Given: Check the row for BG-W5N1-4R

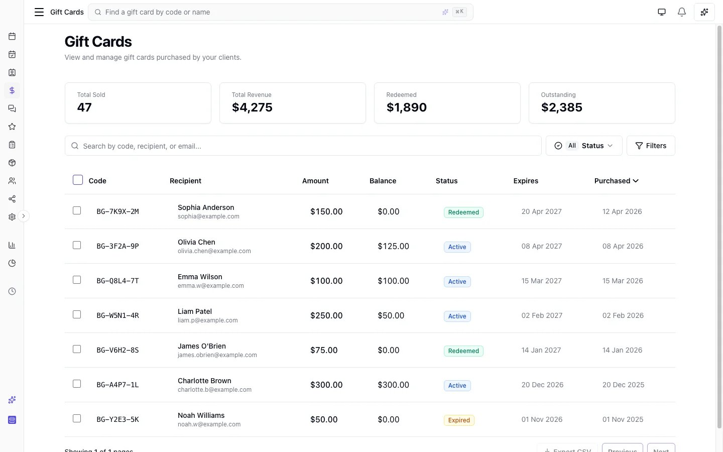Looking at the screenshot, I should point(77,314).
